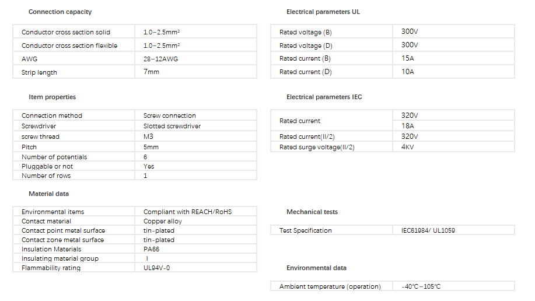Click the Compliant with REACH/RoHS value
Screen dimensions: 535x301
pos(187,212)
